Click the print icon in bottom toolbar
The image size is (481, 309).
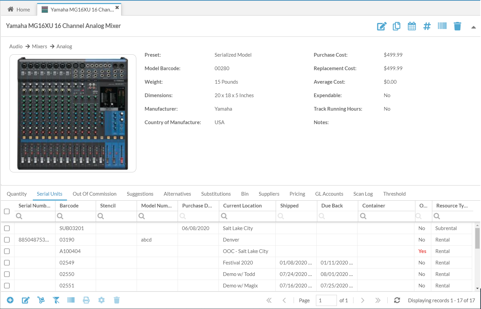tap(86, 300)
